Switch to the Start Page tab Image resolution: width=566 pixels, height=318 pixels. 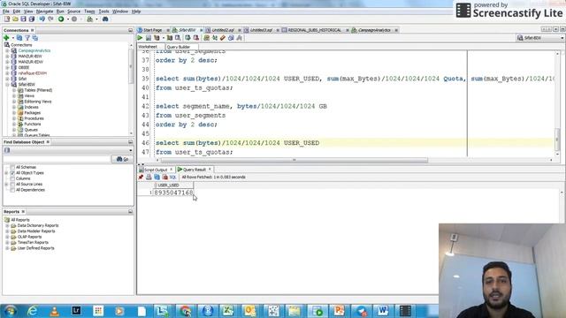pyautogui.click(x=152, y=30)
